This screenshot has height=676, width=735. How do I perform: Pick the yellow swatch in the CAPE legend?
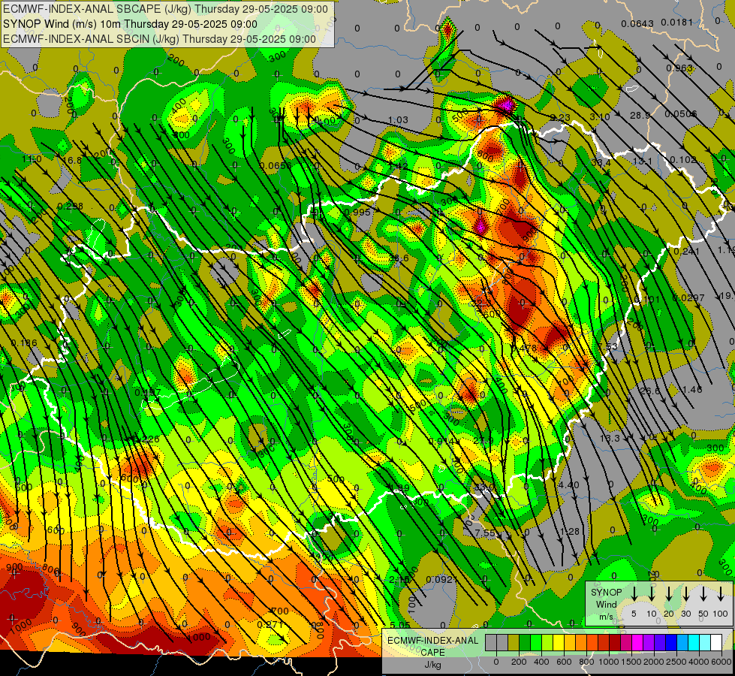point(559,642)
